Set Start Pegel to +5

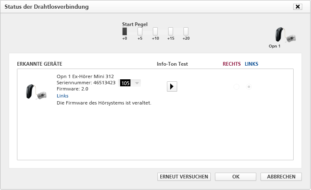(x=140, y=31)
